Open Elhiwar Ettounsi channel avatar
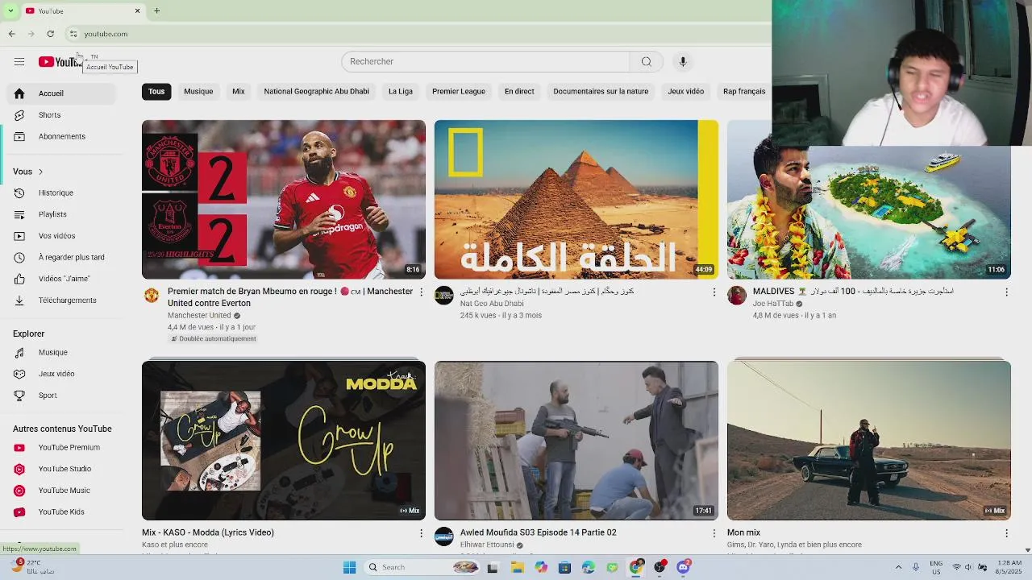The height and width of the screenshot is (580, 1032). coord(444,536)
